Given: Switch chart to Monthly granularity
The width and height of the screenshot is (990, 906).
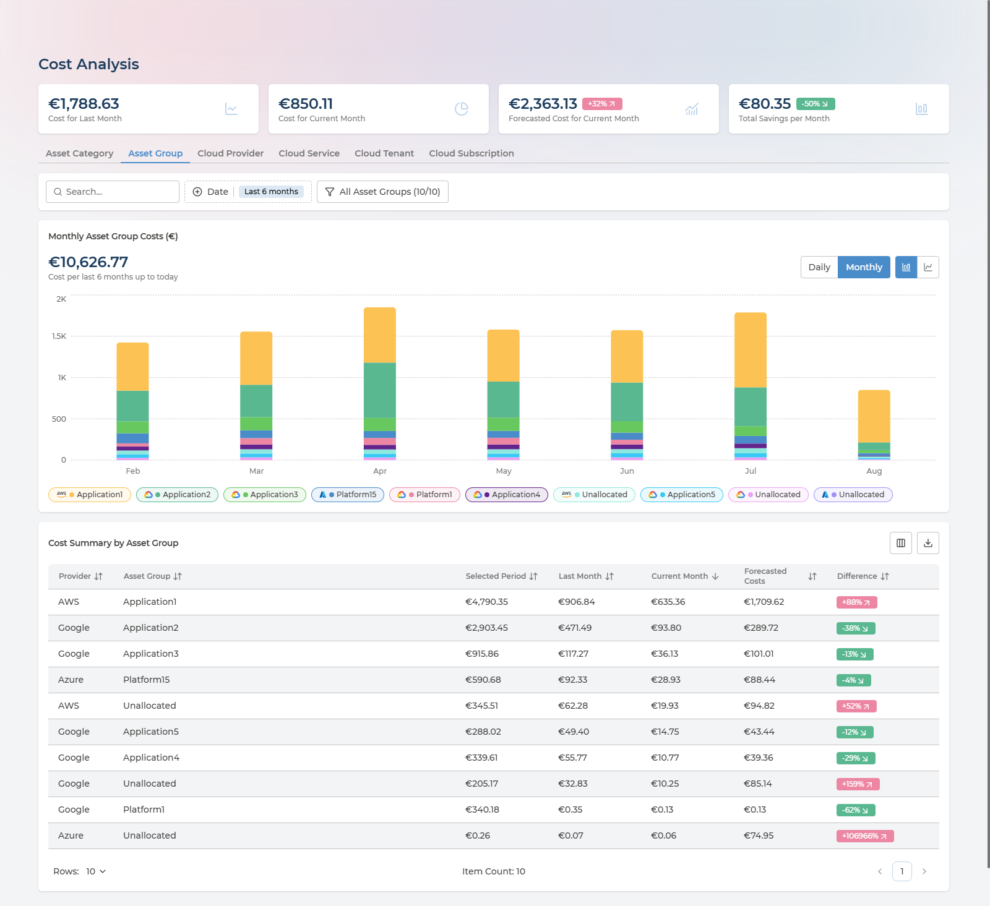Looking at the screenshot, I should tap(864, 267).
